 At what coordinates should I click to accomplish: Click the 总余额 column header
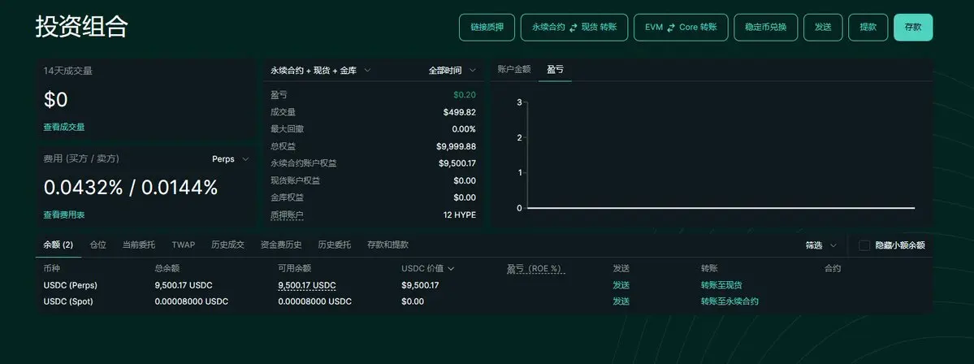(x=167, y=268)
